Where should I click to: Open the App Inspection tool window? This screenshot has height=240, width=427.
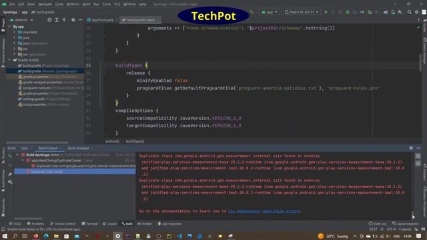[169, 224]
